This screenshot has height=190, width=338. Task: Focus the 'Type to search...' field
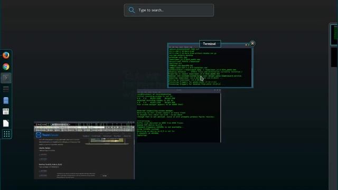point(169,10)
